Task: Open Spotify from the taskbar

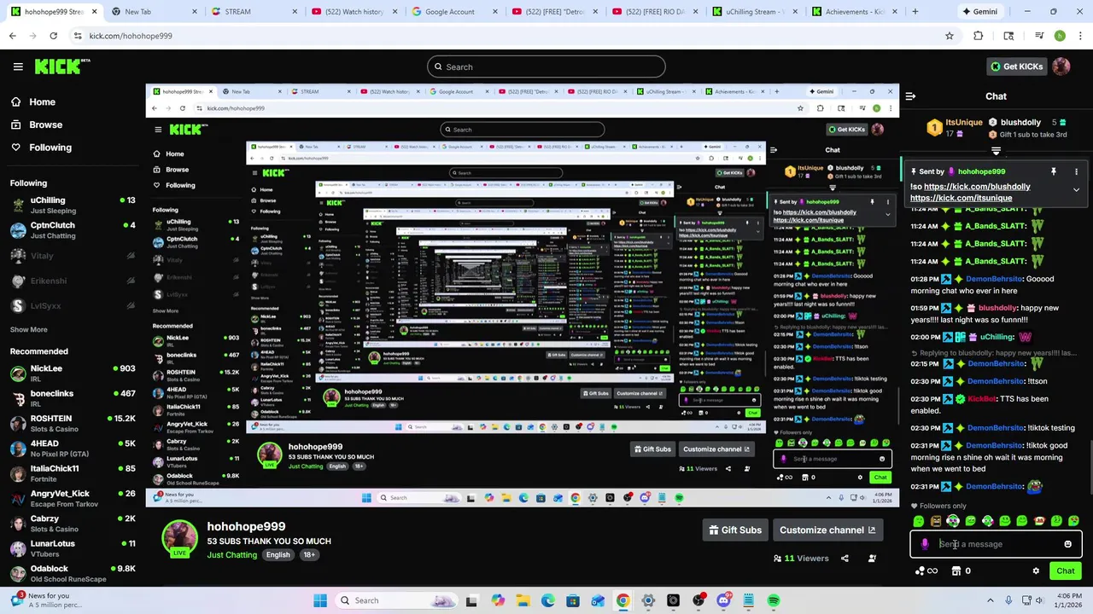Action: (774, 600)
